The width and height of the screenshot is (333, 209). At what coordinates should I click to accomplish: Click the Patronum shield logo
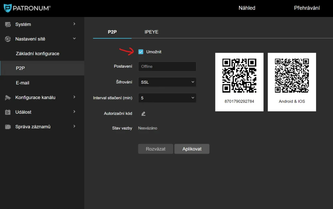coord(8,8)
